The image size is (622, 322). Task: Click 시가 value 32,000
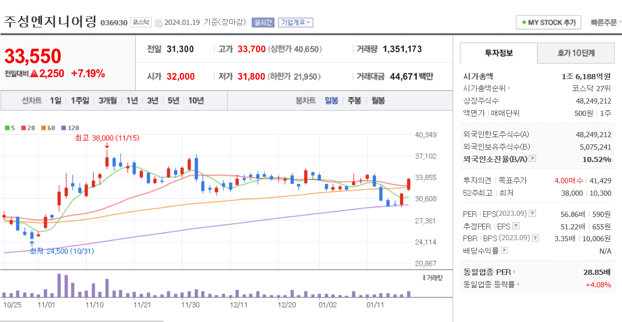tap(181, 77)
